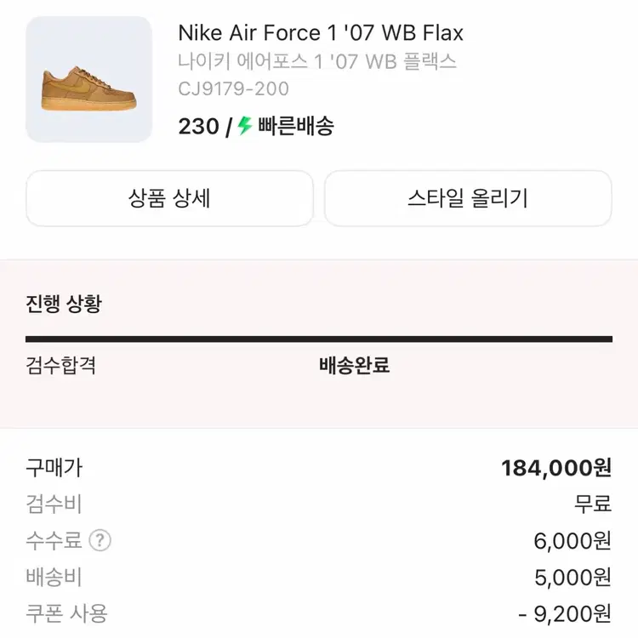Image resolution: width=638 pixels, height=638 pixels.
Task: Click the 구매가 price 184,000원
Action: (556, 468)
